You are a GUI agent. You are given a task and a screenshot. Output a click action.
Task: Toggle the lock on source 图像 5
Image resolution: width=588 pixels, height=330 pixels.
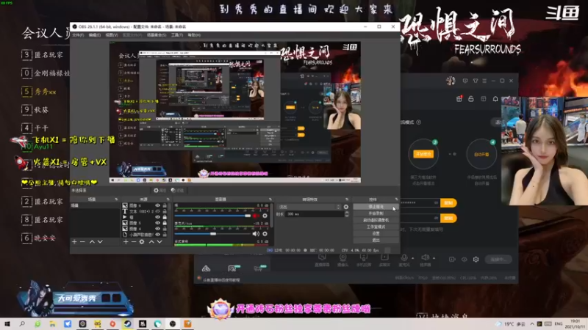point(164,223)
